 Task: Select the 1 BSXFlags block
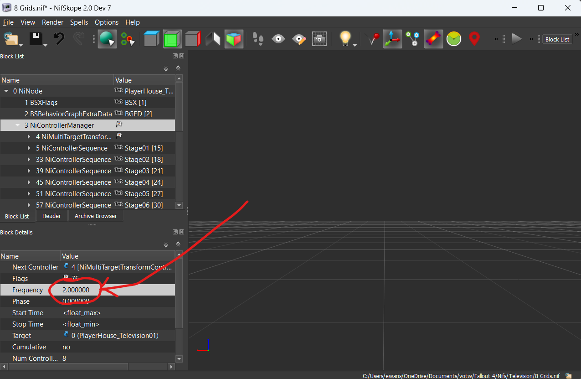pyautogui.click(x=41, y=103)
